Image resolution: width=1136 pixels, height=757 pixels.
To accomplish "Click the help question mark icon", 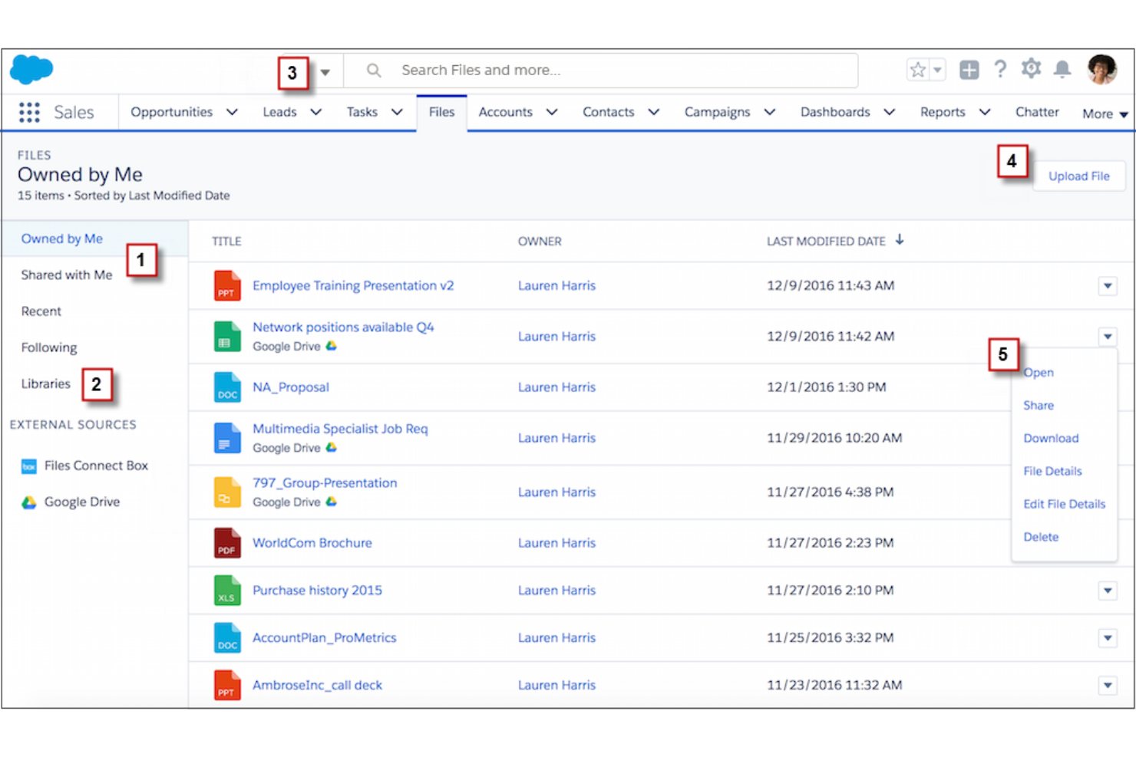I will coord(1000,69).
